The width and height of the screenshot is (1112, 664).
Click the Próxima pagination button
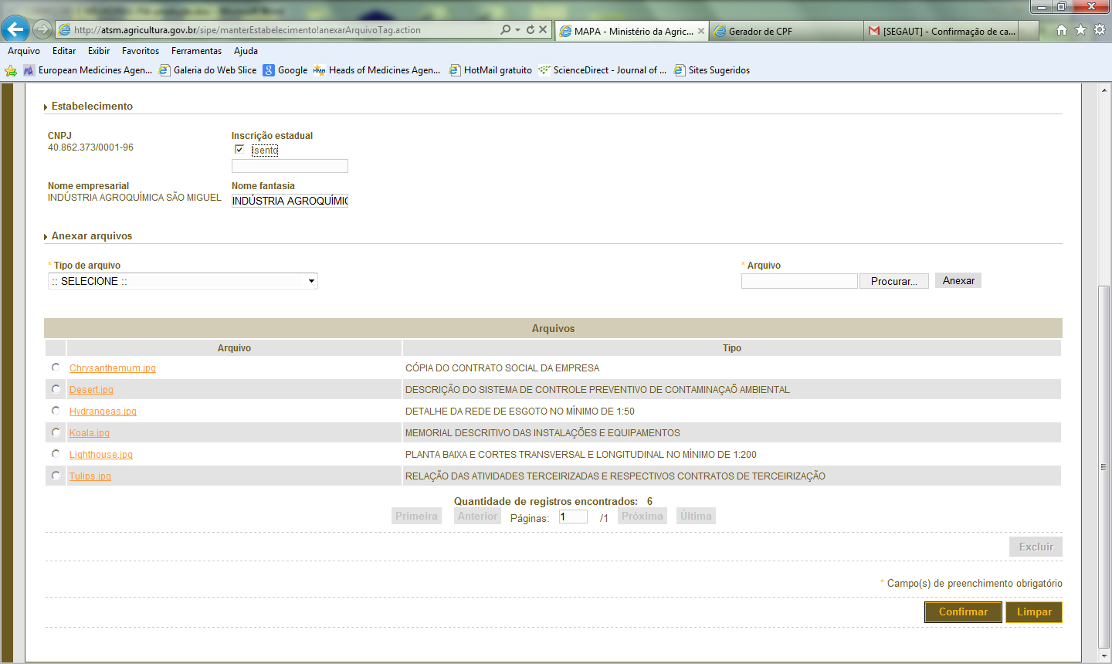tap(642, 516)
